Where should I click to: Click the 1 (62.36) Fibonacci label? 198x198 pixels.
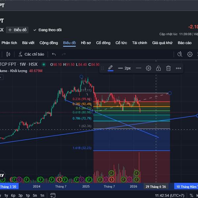point(85,126)
